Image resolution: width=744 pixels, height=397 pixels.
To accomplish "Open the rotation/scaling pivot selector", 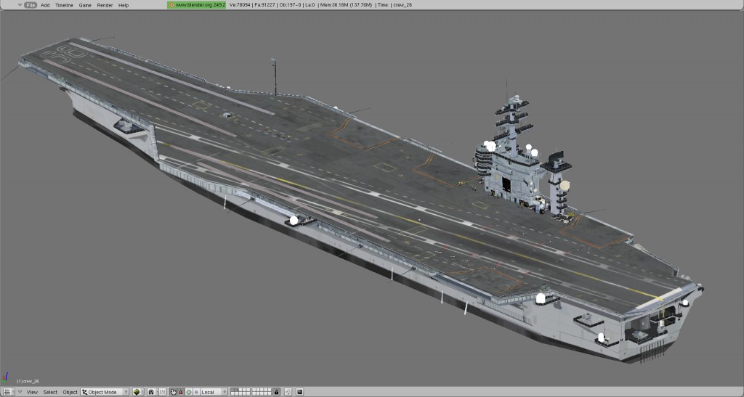I will click(153, 392).
